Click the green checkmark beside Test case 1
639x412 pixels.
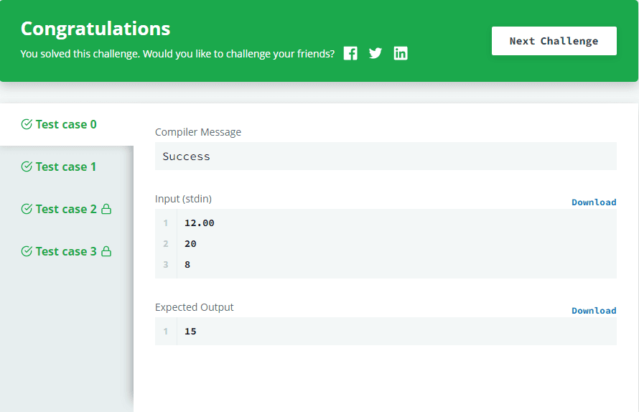point(27,167)
